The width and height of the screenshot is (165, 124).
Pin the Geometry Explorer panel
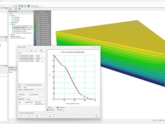[32, 11]
